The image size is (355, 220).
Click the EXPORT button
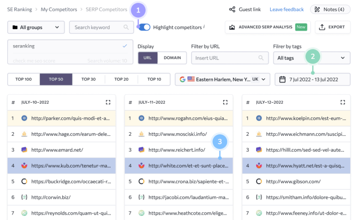tap(332, 27)
